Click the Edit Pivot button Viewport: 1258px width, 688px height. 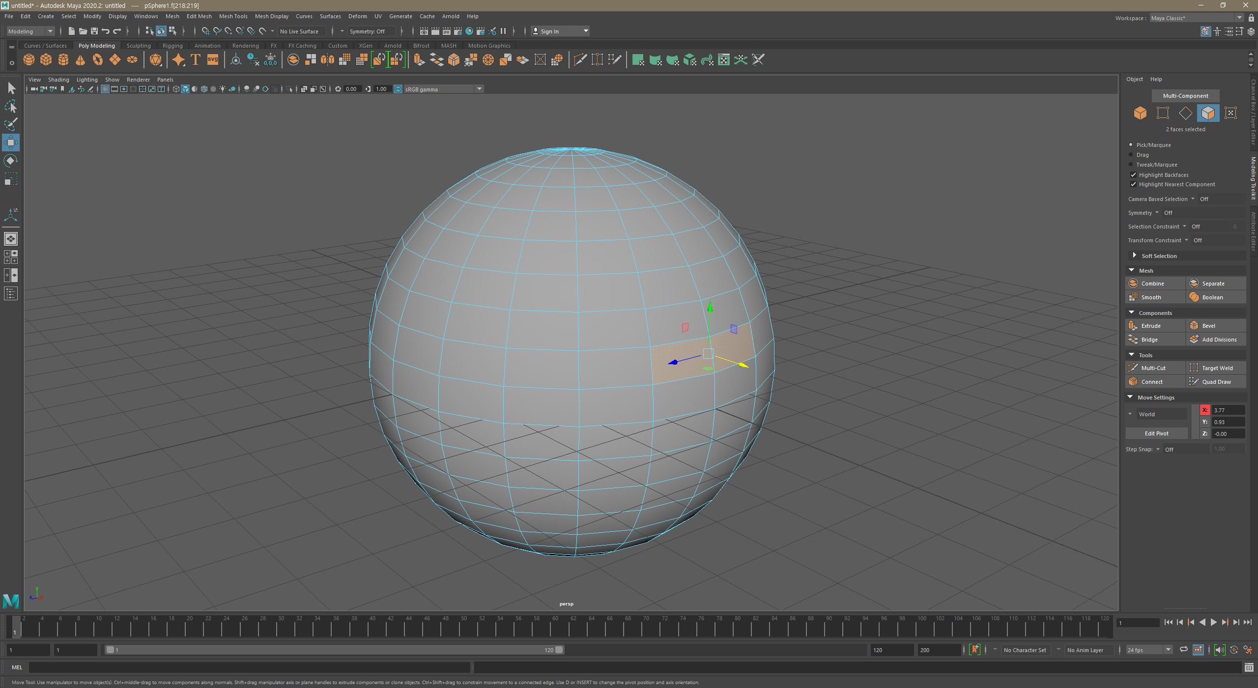pyautogui.click(x=1156, y=433)
